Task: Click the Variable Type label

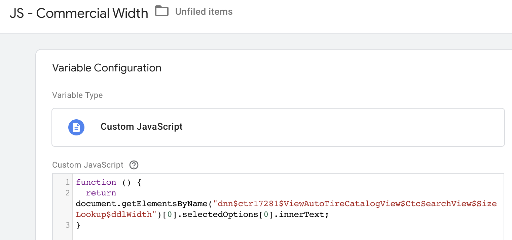Action: point(77,95)
